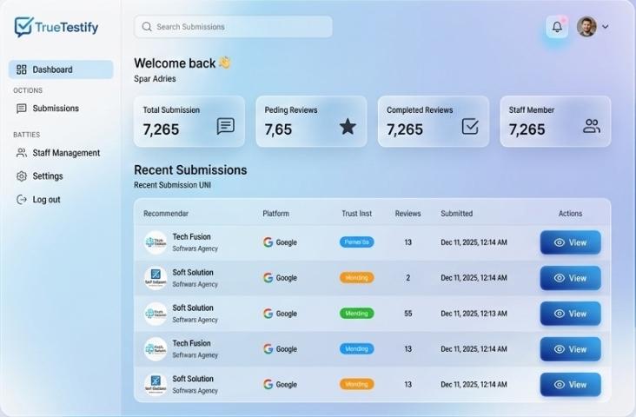636x417 pixels.
Task: Click the checkmark icon on Completed Reviews card
Action: [x=470, y=126]
